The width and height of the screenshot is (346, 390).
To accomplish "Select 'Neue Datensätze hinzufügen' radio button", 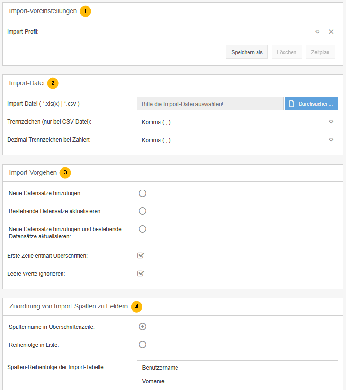I will [142, 193].
